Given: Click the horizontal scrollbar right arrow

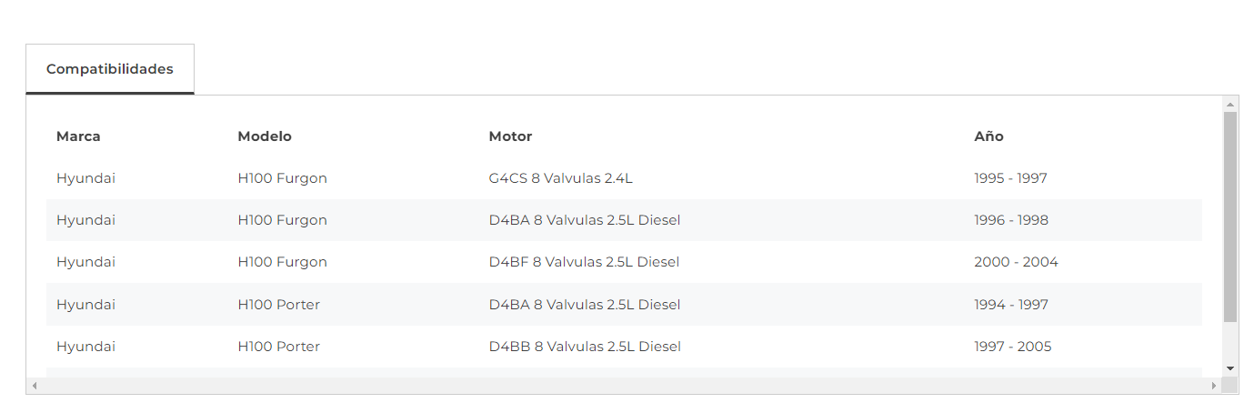Looking at the screenshot, I should click(1213, 386).
